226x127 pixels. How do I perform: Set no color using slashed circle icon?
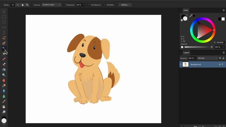click(x=182, y=20)
